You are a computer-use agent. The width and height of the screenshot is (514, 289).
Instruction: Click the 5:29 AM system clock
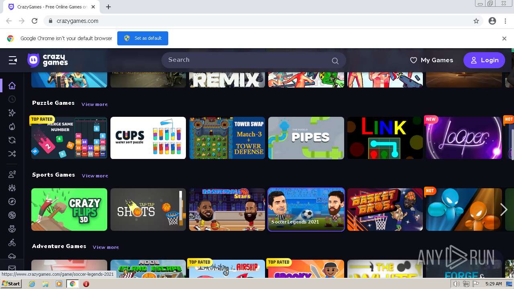[494, 284]
